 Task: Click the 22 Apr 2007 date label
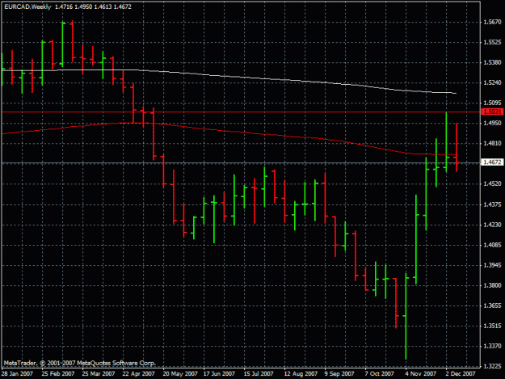click(139, 374)
